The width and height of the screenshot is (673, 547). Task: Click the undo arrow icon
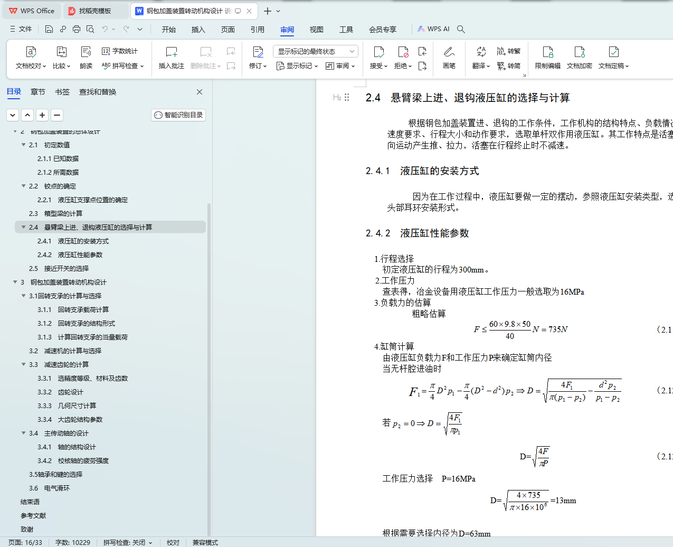[x=105, y=29]
